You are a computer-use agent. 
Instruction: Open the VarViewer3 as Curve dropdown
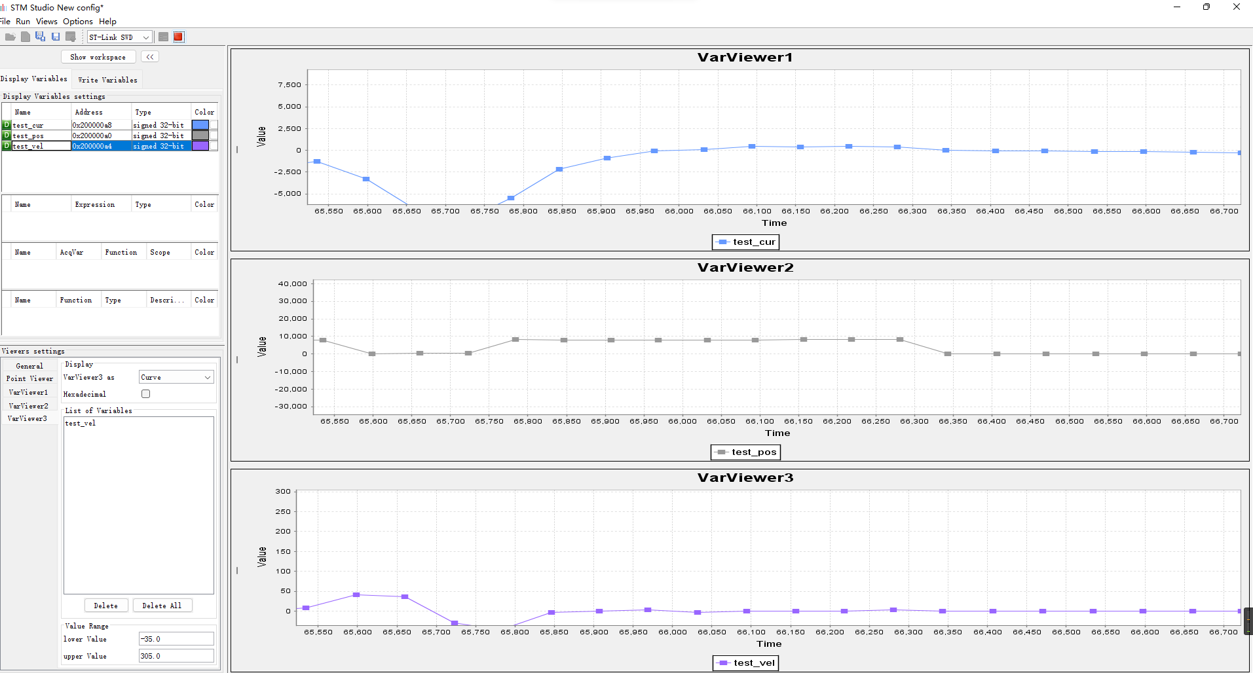(176, 377)
